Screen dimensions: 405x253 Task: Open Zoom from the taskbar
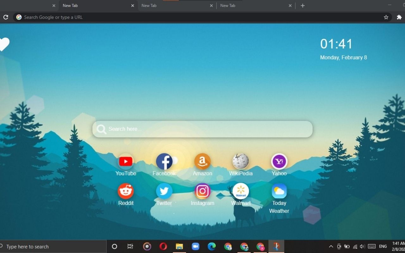[196, 246]
